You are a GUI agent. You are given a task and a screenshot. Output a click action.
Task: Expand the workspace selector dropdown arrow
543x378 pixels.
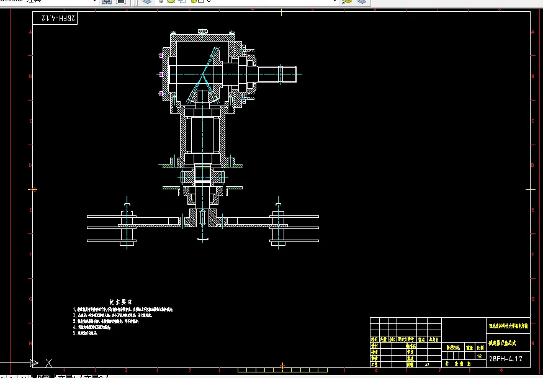tap(94, 1)
